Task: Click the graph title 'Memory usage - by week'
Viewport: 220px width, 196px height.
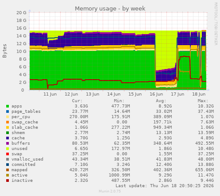Action: click(110, 9)
